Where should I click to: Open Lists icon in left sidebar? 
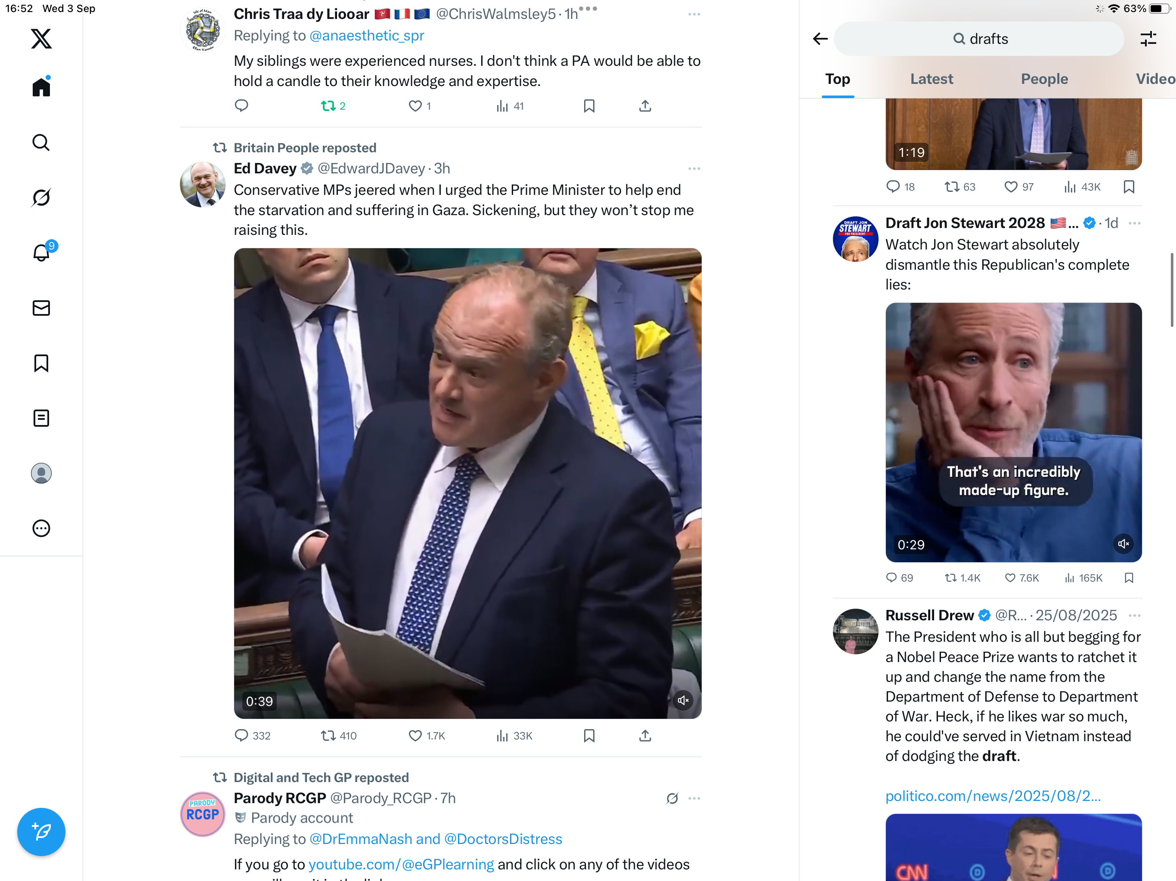[x=41, y=418]
